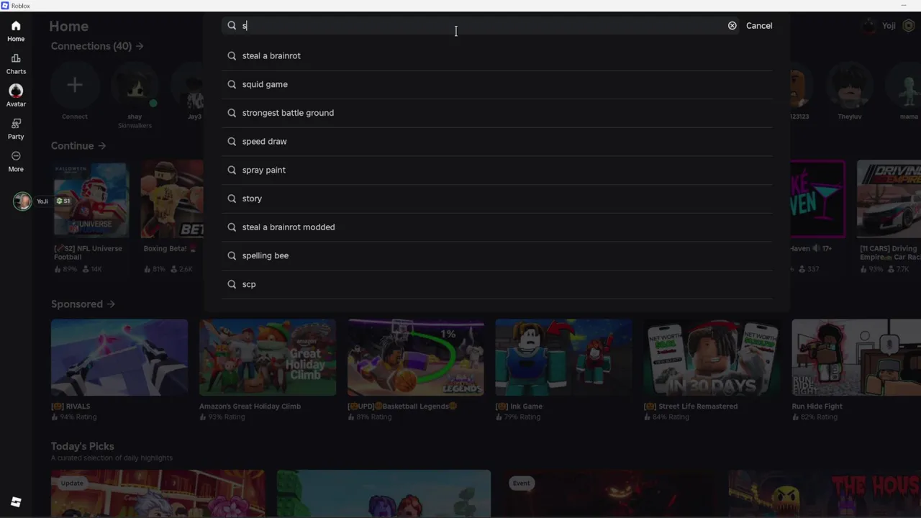The image size is (921, 518).
Task: Open Connections (40) list
Action: [97, 46]
